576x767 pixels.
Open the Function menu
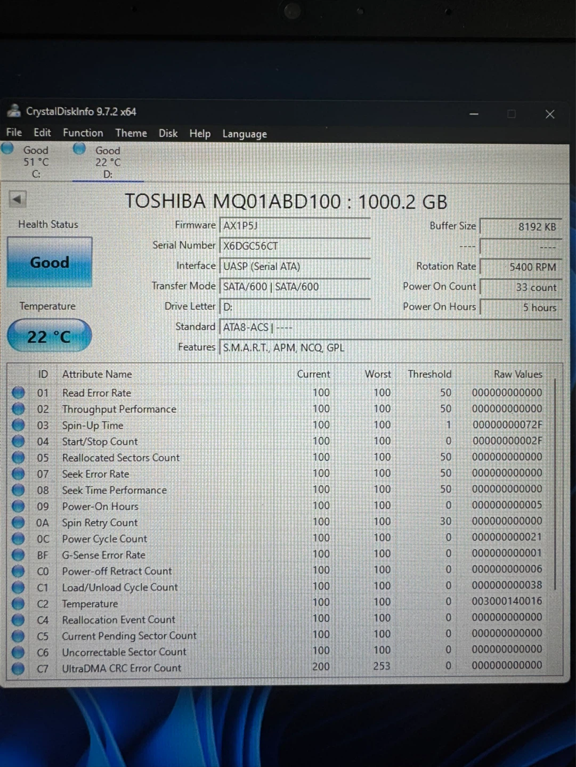pyautogui.click(x=83, y=133)
